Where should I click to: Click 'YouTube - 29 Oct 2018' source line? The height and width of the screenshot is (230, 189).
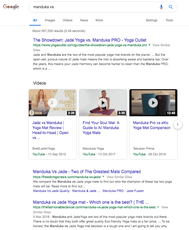pyautogui.click(x=149, y=154)
